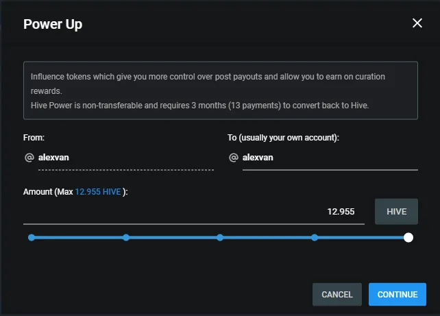Set slider to the 75% stop
Screen dimensions: 440x316
click(315, 238)
